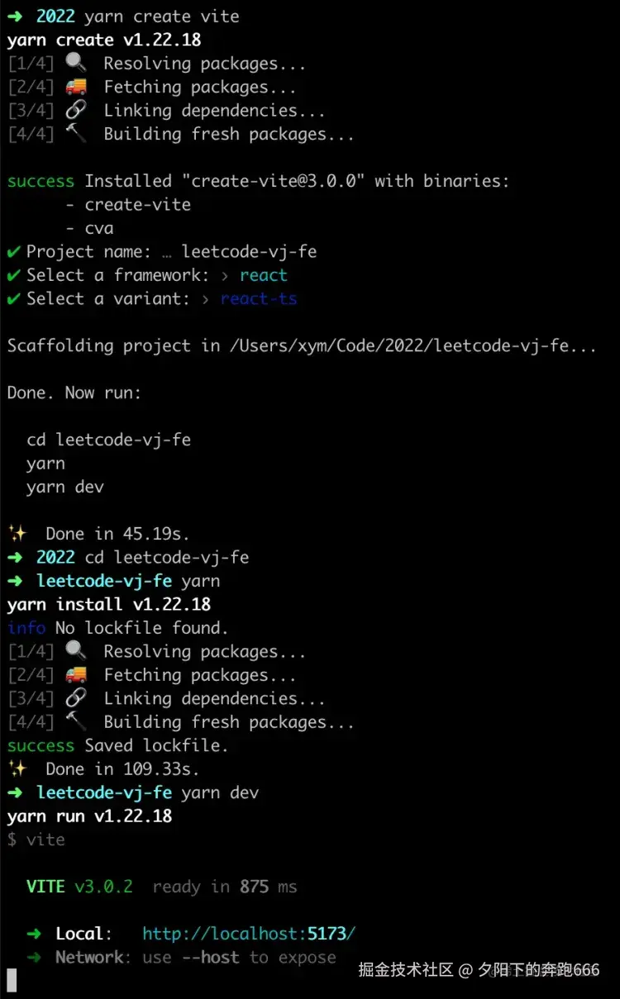Screen dimensions: 620x999
Task: Click the magnifying glass emoji under yarn create
Action: click(75, 63)
